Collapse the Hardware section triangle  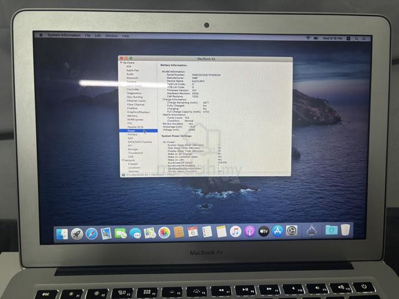point(121,62)
